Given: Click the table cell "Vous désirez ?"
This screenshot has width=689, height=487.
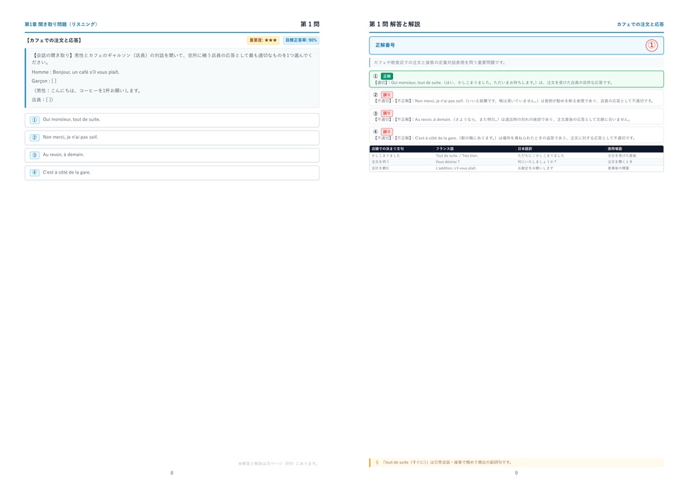Looking at the screenshot, I should [447, 161].
